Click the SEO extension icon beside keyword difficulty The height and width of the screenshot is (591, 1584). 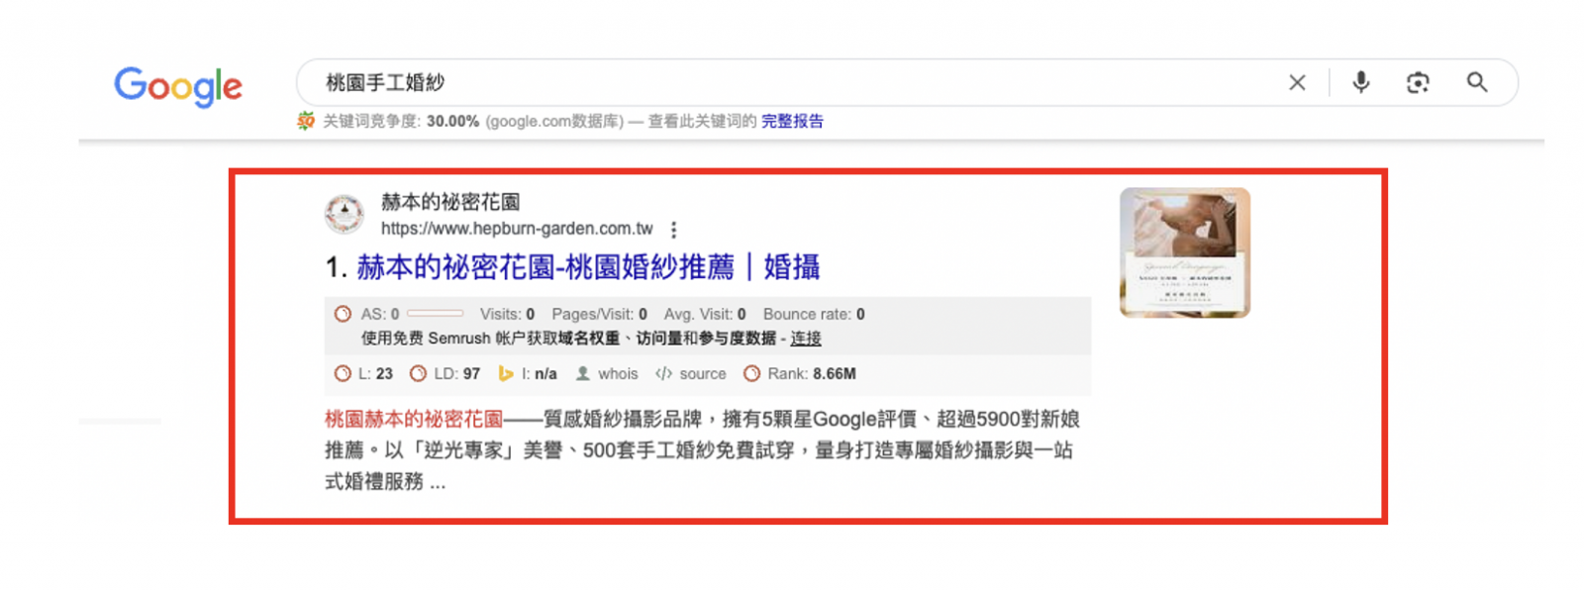click(306, 121)
